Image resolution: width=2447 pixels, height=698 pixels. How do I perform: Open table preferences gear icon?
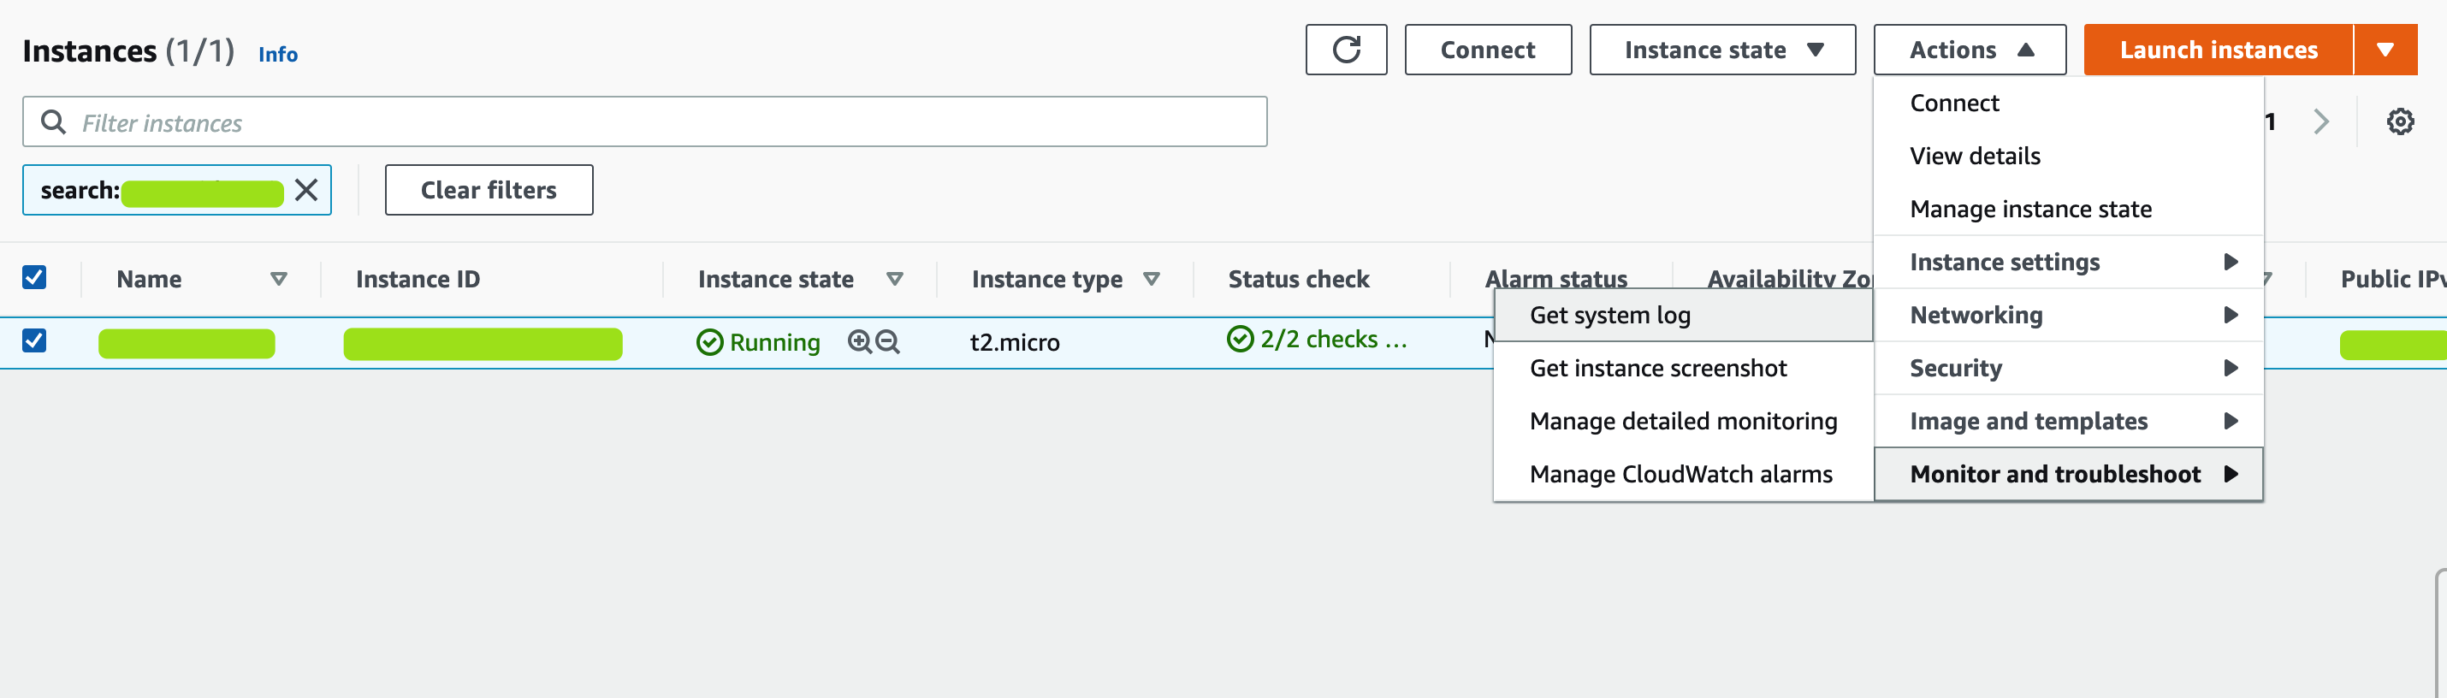coord(2399,121)
